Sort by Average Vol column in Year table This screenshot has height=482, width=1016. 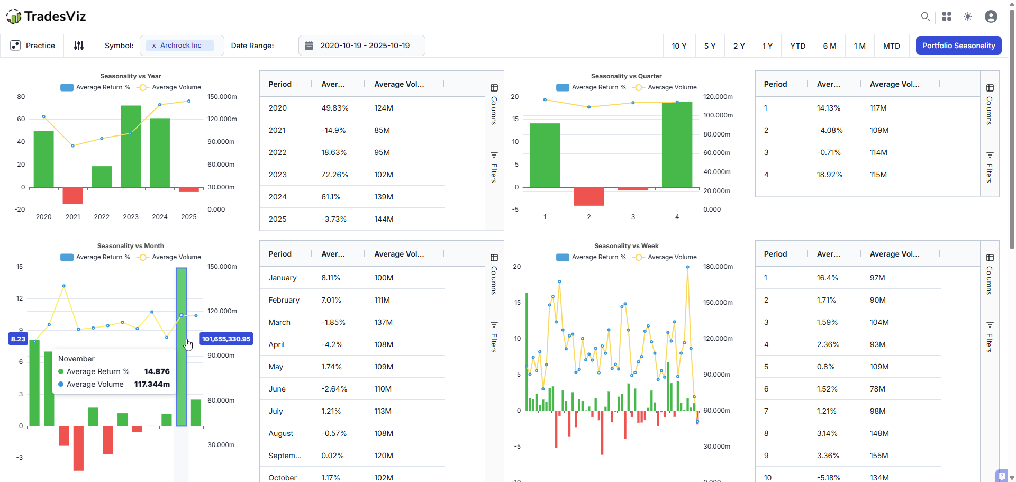tap(399, 84)
